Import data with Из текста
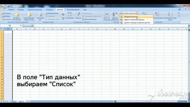Image resolution: width=190 pixels, height=107 pixels. [x=6, y=19]
